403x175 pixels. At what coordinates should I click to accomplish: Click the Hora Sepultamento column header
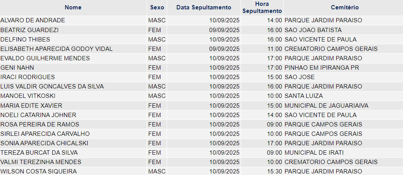pyautogui.click(x=262, y=7)
